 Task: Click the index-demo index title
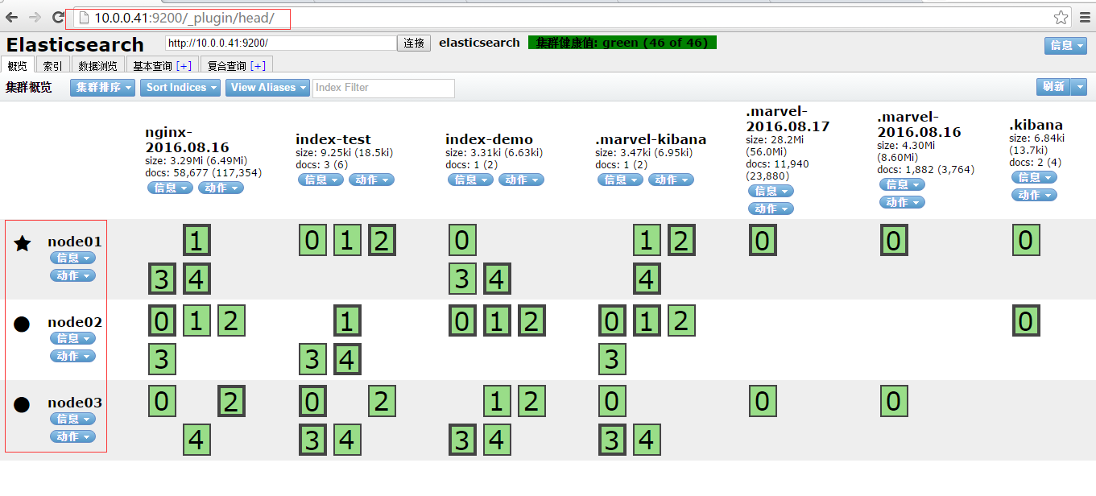click(x=489, y=139)
